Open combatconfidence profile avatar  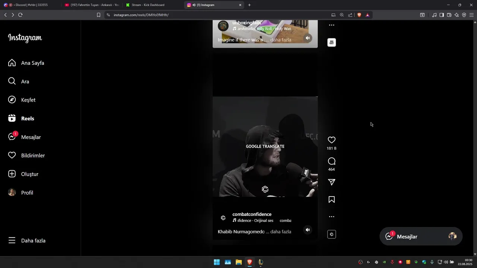pos(223,218)
